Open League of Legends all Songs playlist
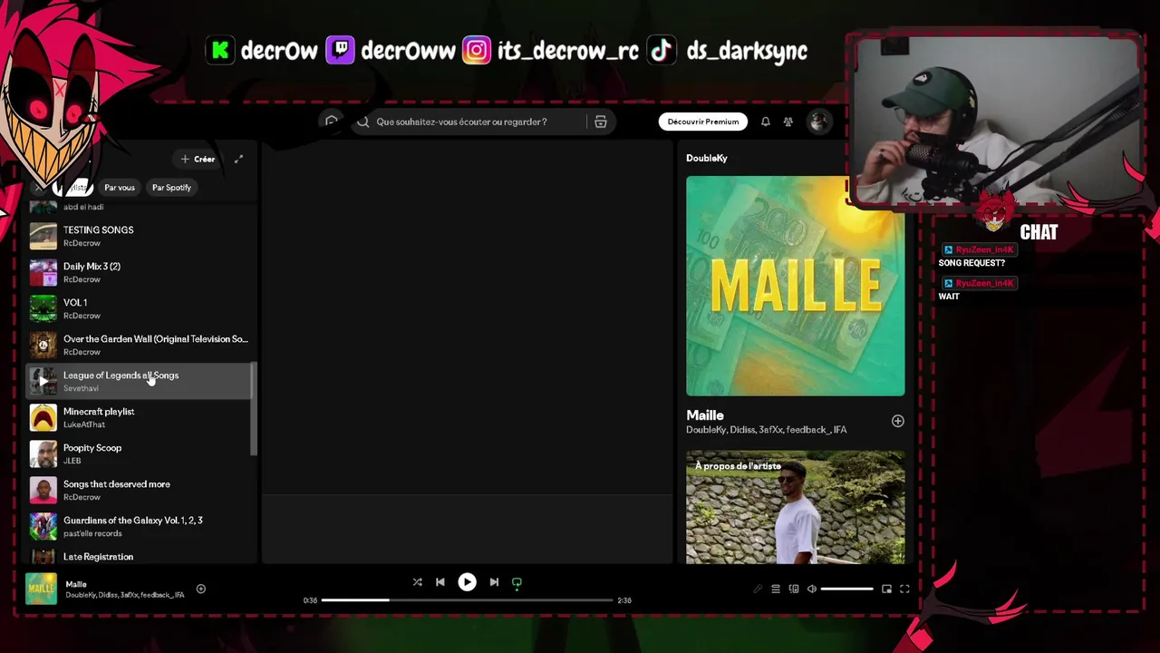 click(x=139, y=381)
